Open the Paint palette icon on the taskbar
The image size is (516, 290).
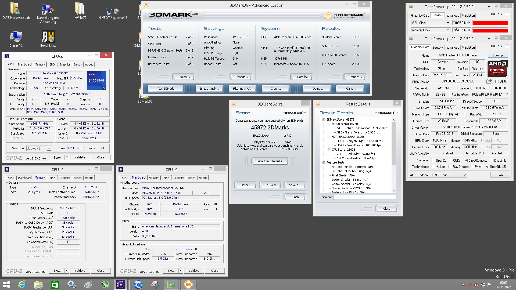tap(88, 285)
